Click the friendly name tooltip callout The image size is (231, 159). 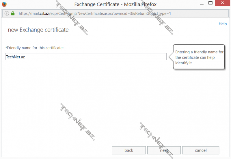(199, 57)
